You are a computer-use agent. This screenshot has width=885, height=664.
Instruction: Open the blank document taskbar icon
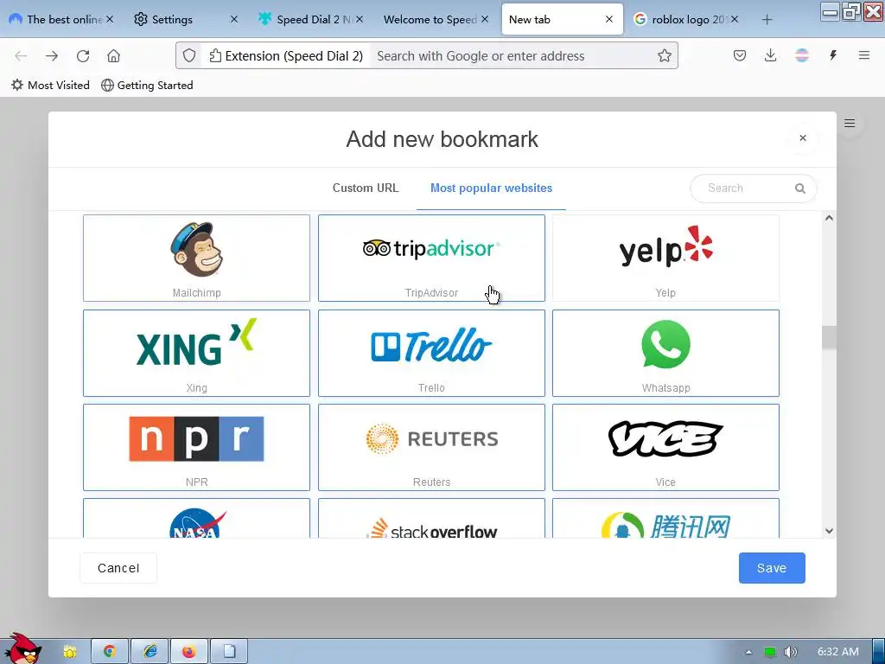coord(229,652)
